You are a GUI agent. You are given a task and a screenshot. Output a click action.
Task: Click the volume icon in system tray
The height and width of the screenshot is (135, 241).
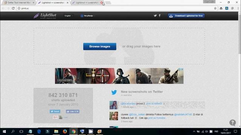(207, 132)
